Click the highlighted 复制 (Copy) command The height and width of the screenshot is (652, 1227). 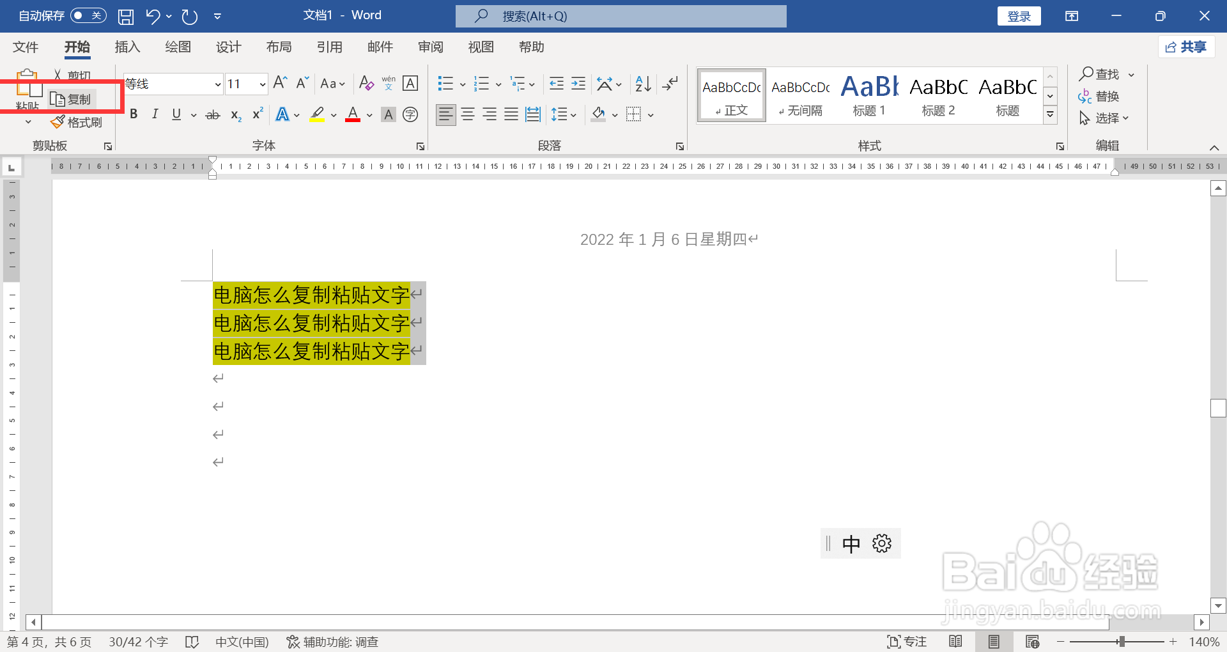pos(71,98)
